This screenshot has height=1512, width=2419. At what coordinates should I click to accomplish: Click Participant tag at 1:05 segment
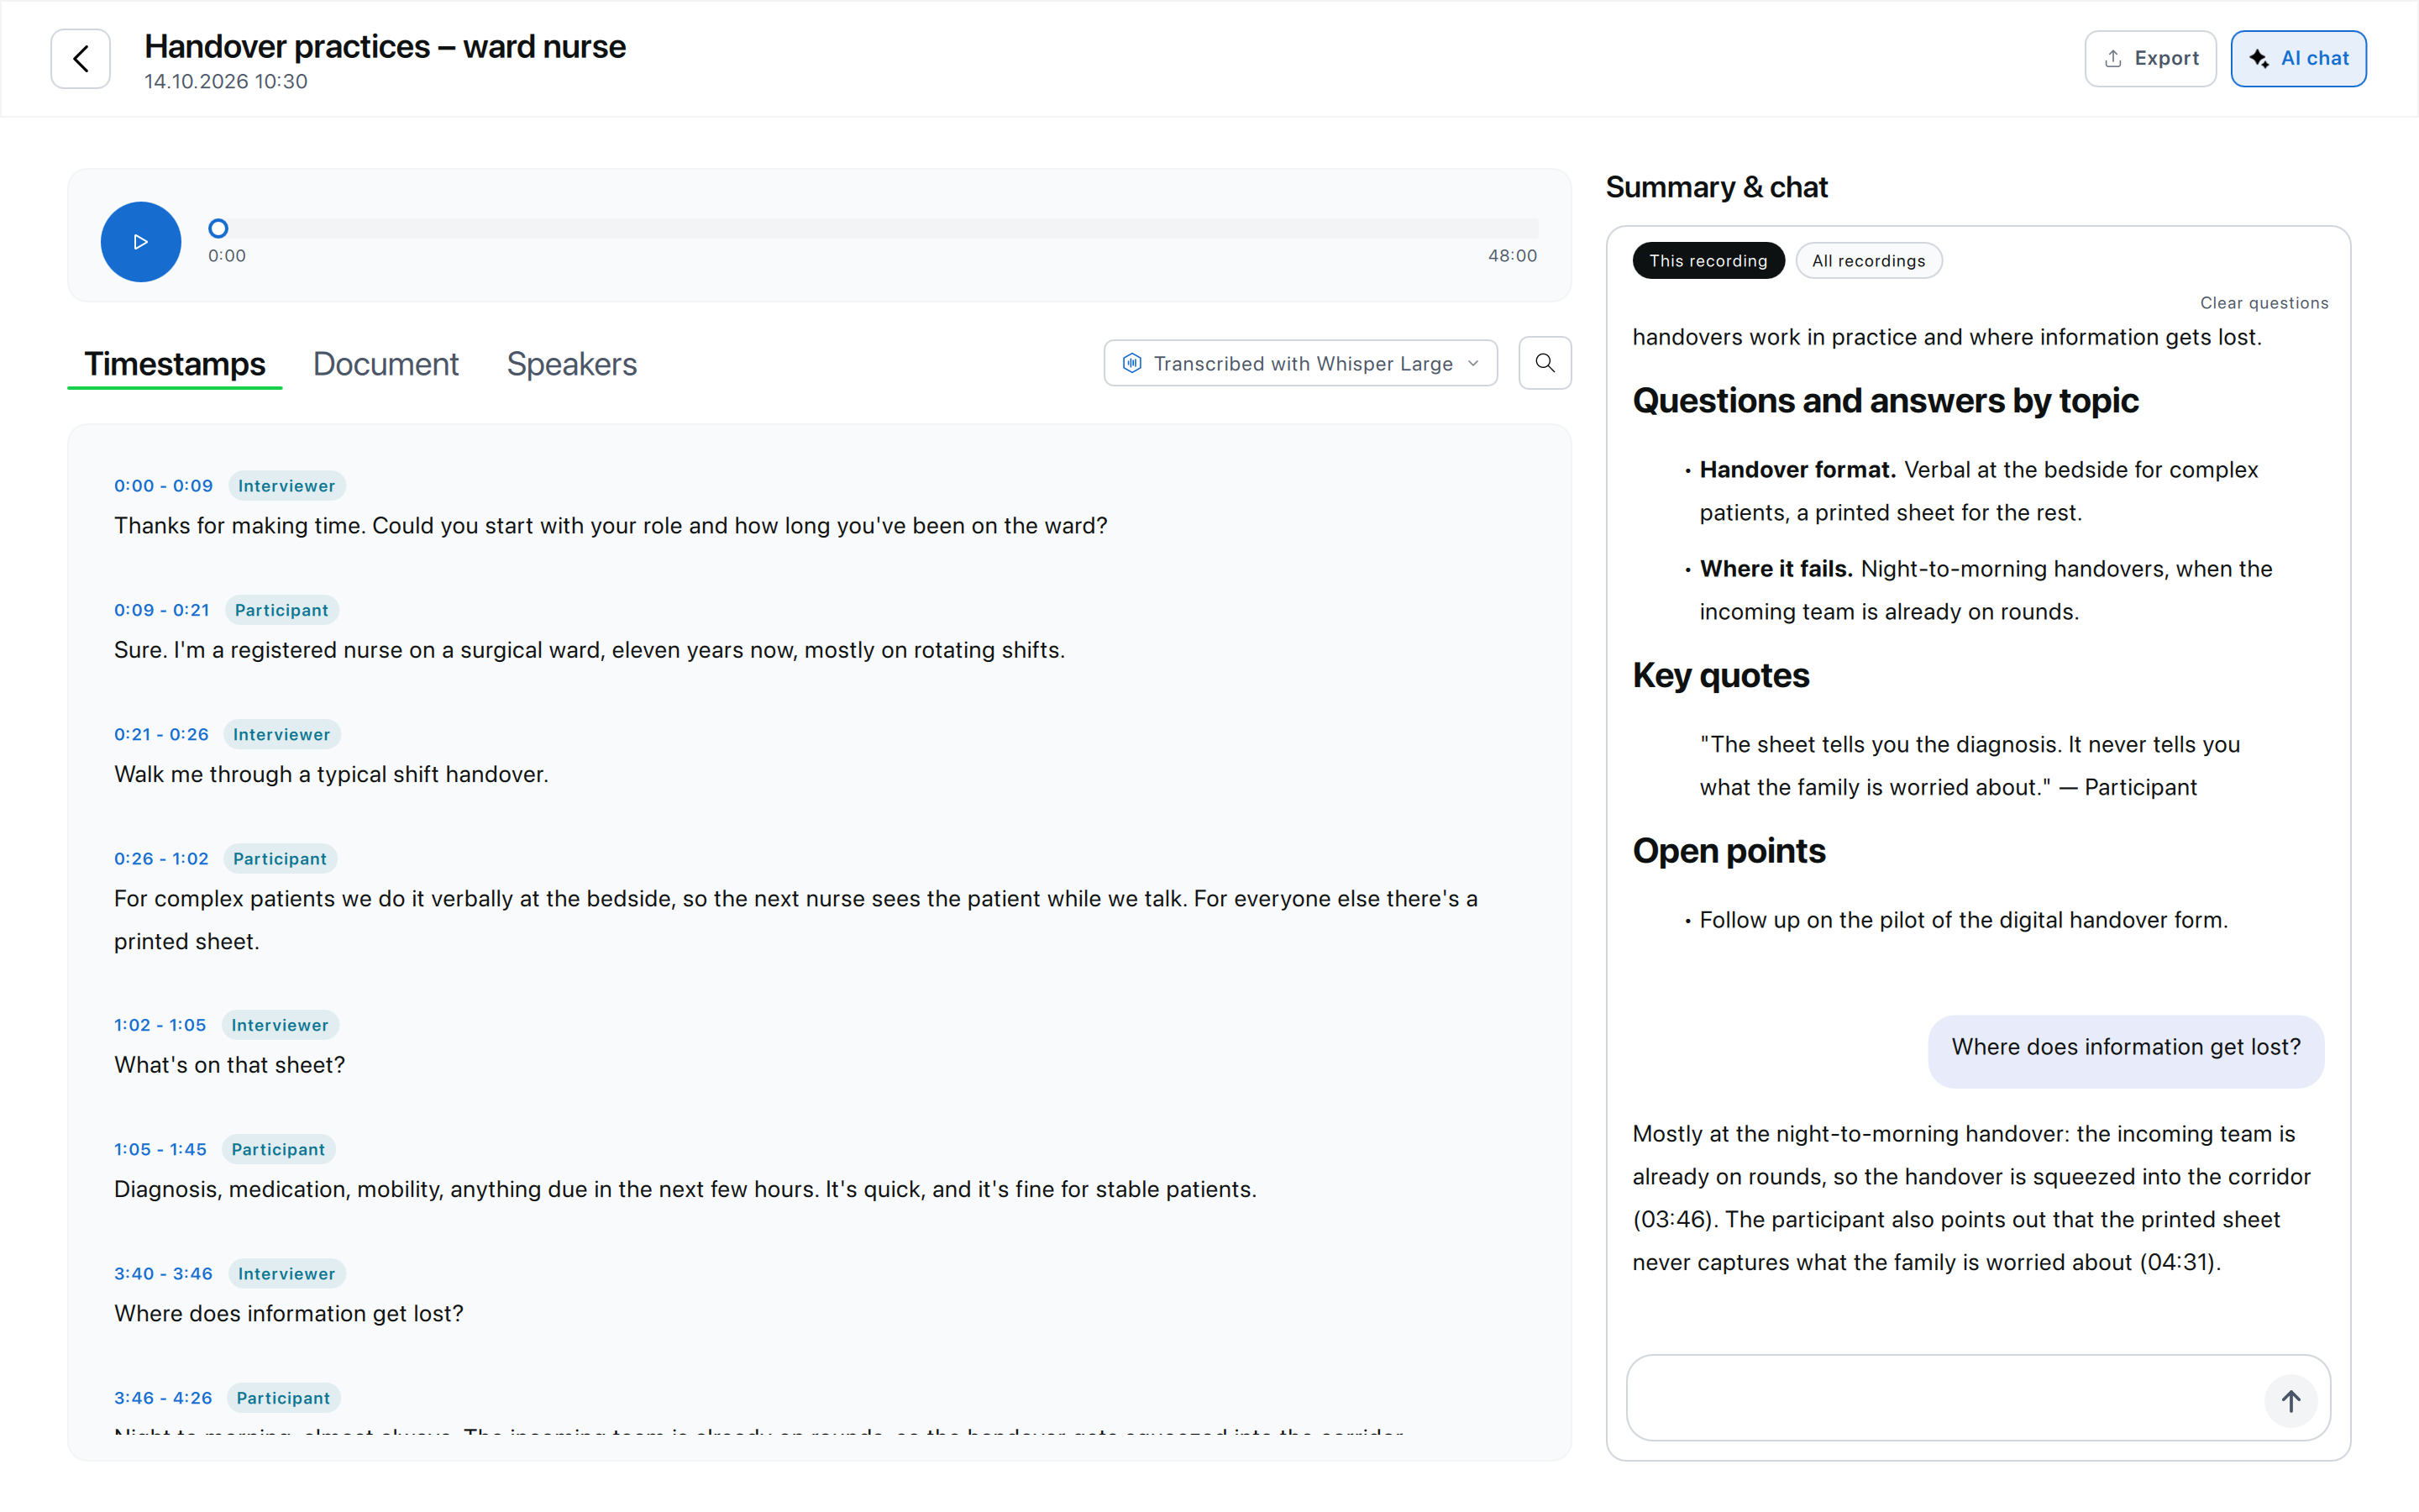pos(278,1150)
